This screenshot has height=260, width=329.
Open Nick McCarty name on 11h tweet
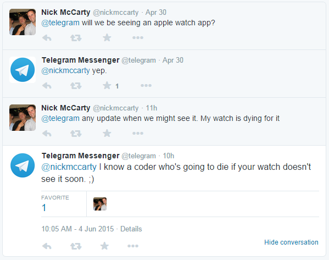coord(66,108)
